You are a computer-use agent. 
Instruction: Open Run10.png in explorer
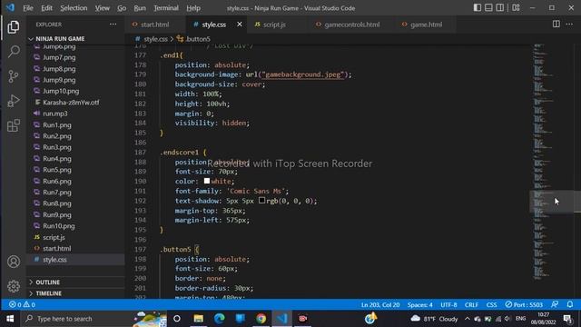click(x=58, y=226)
